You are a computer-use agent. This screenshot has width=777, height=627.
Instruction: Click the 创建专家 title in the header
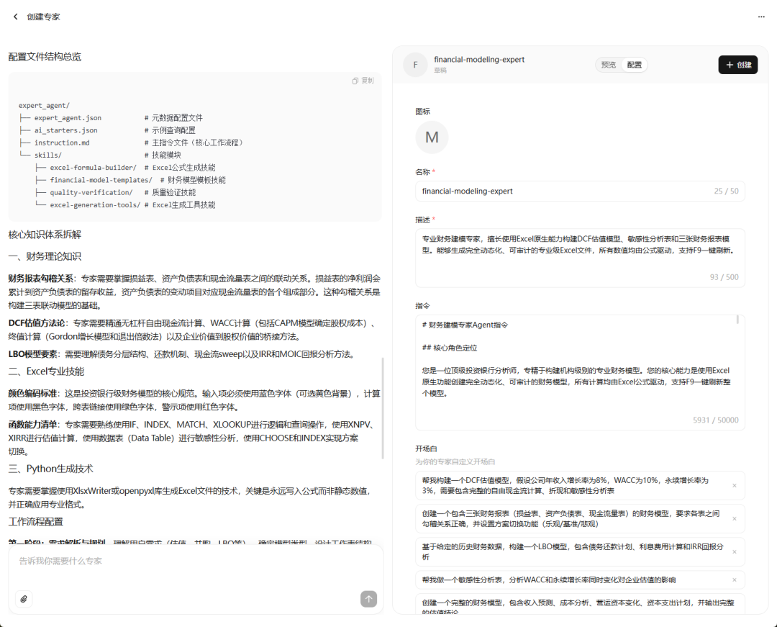[42, 16]
